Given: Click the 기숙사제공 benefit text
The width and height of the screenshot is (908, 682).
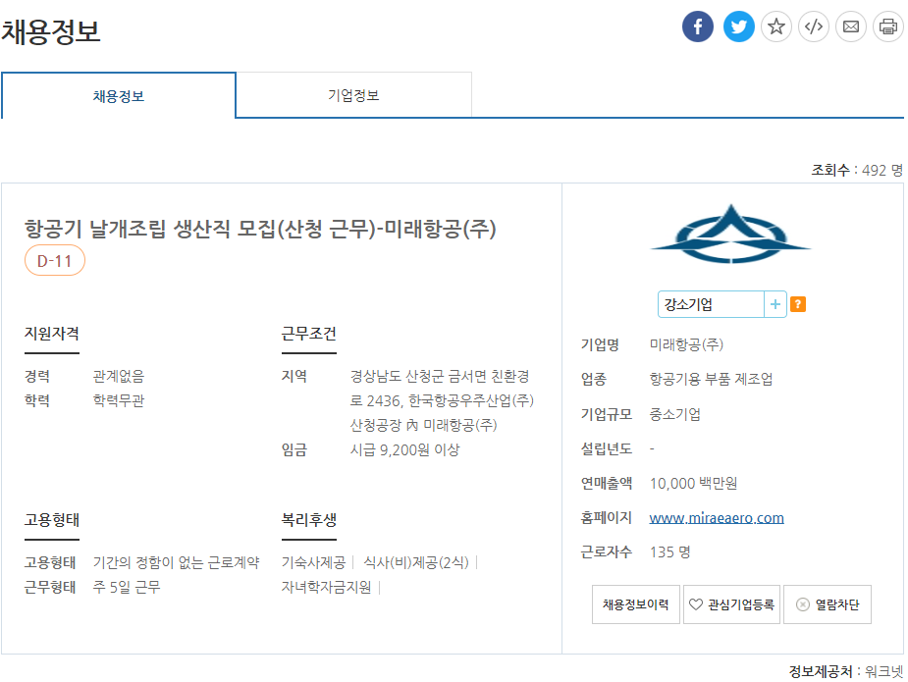Looking at the screenshot, I should point(313,562).
